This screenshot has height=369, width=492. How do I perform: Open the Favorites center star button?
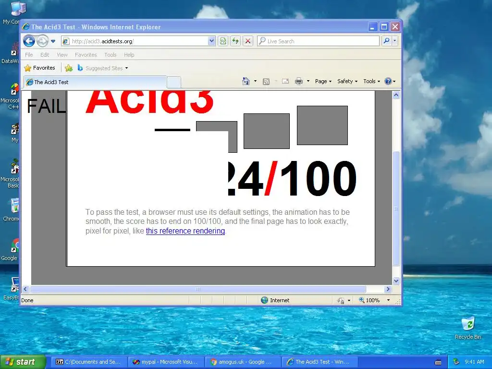tap(39, 68)
